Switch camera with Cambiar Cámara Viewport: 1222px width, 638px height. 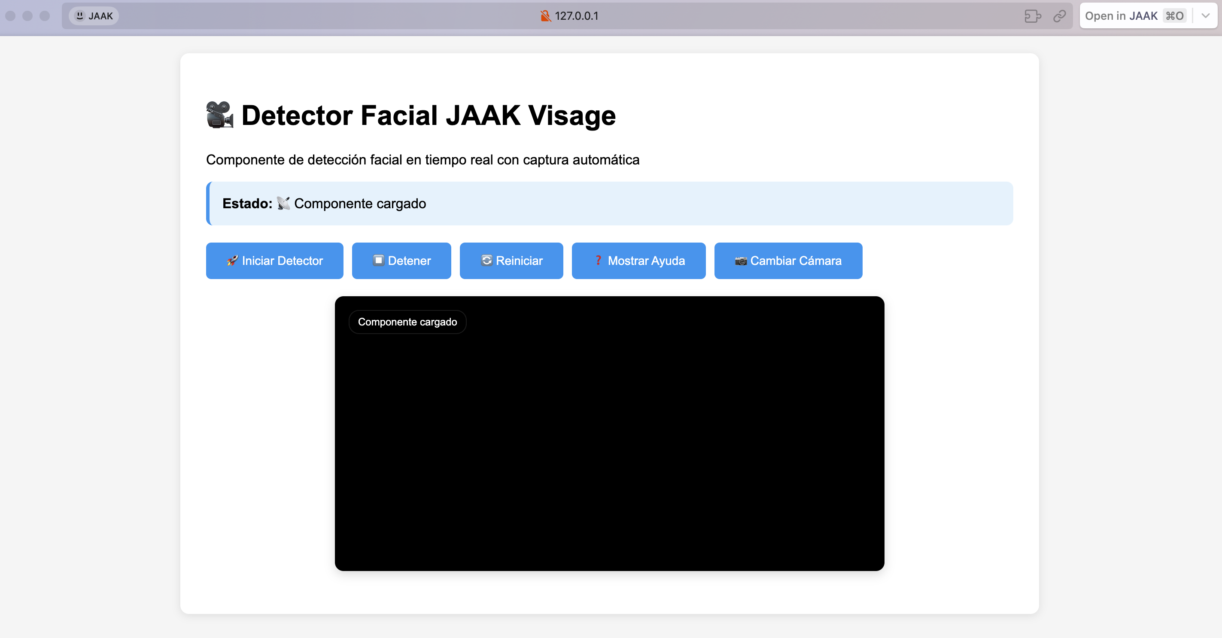pyautogui.click(x=787, y=261)
